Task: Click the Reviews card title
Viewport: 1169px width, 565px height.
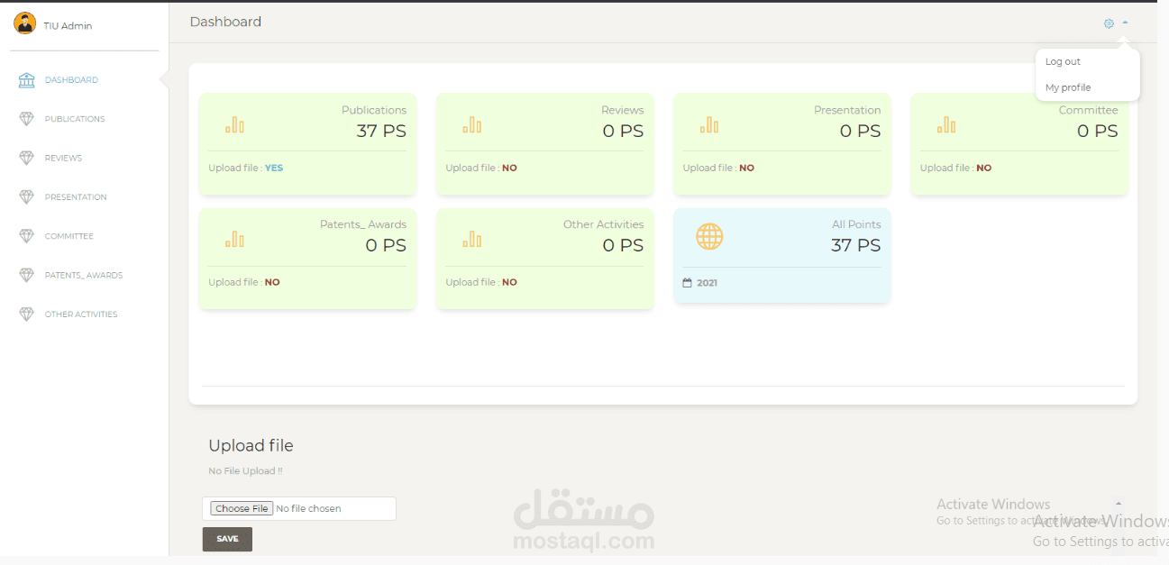Action: click(x=623, y=110)
